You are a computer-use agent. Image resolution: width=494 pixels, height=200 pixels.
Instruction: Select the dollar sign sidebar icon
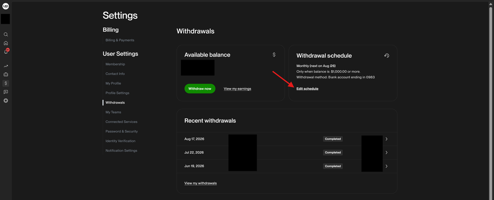click(x=6, y=83)
